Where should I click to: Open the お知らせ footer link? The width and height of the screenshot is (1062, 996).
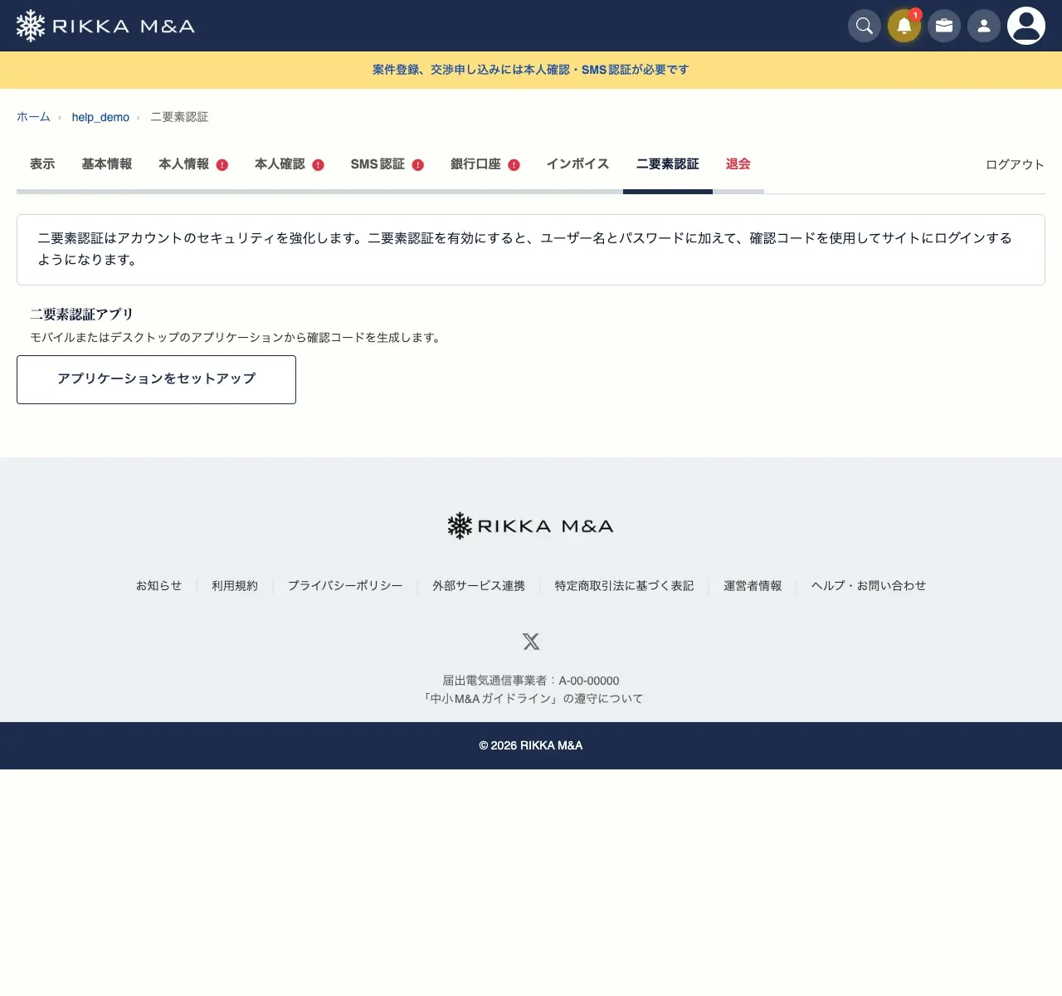coord(158,585)
